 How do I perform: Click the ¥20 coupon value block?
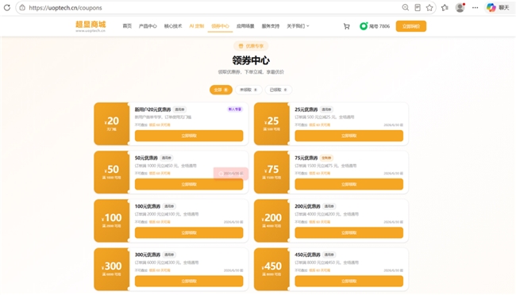point(112,124)
